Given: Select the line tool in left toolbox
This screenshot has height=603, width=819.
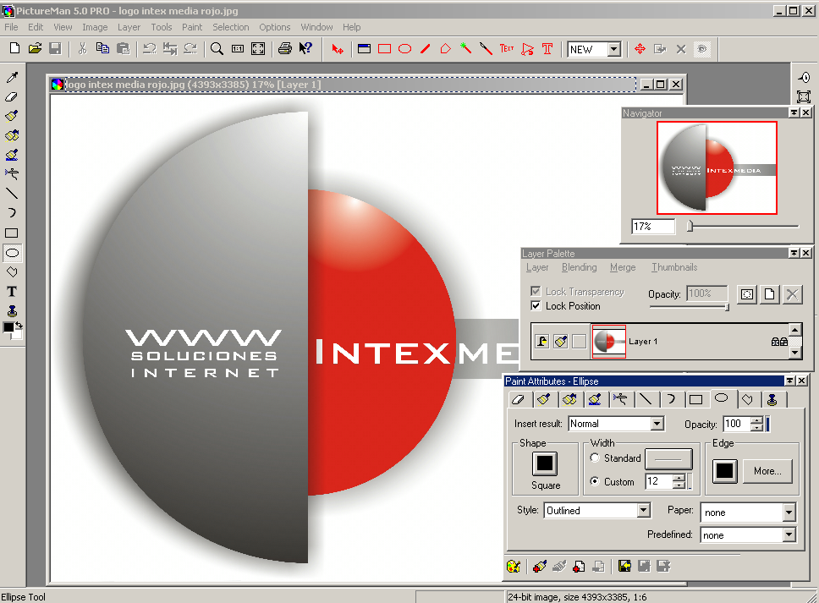Looking at the screenshot, I should tap(12, 194).
